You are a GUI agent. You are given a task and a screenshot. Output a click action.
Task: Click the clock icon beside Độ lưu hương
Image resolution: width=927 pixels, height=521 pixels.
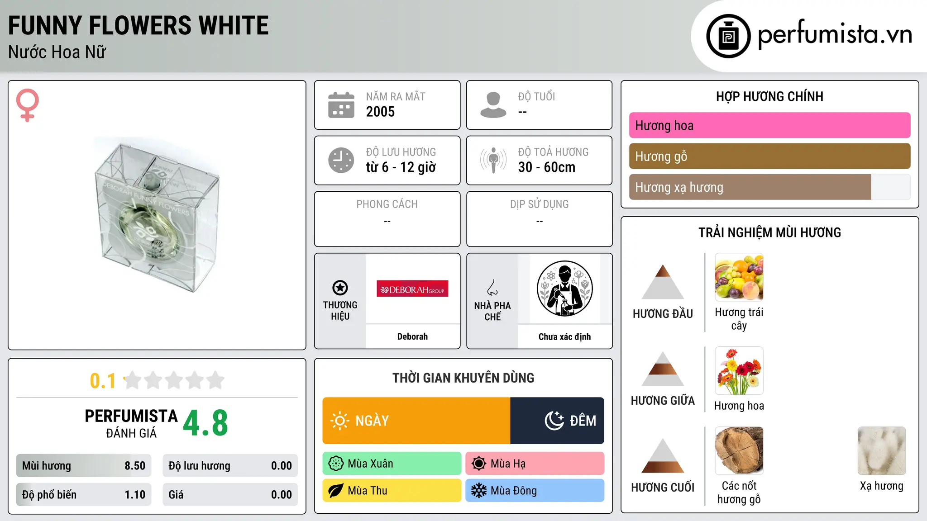pyautogui.click(x=341, y=160)
